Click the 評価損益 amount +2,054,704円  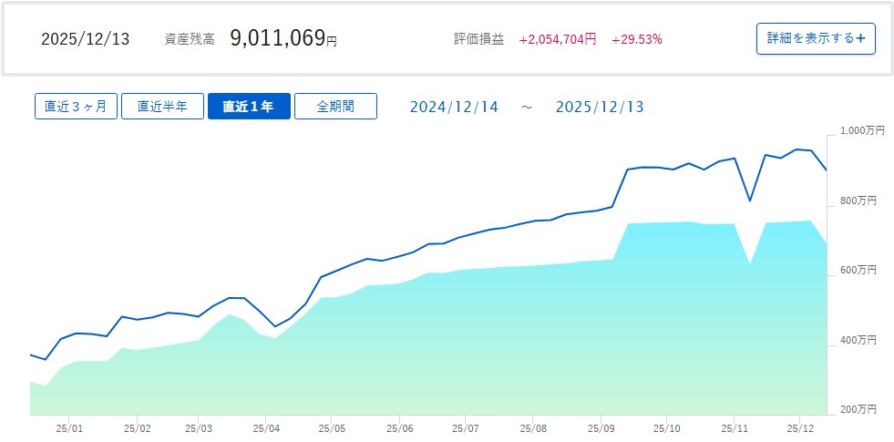558,39
